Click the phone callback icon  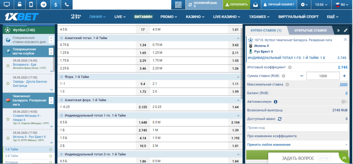pyautogui.click(x=67, y=5)
